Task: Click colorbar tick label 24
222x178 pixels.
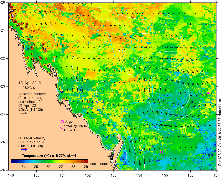Action: [x=24, y=167]
